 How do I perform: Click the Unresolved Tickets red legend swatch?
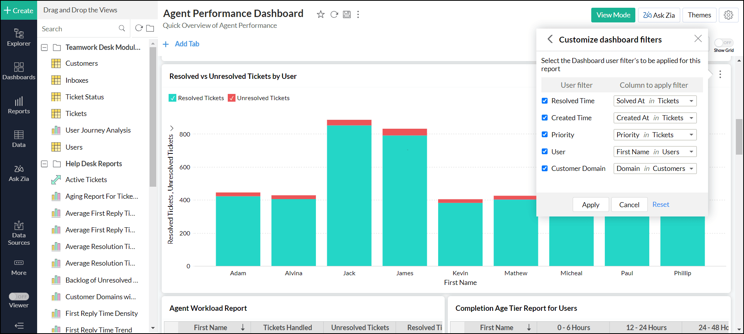(232, 98)
